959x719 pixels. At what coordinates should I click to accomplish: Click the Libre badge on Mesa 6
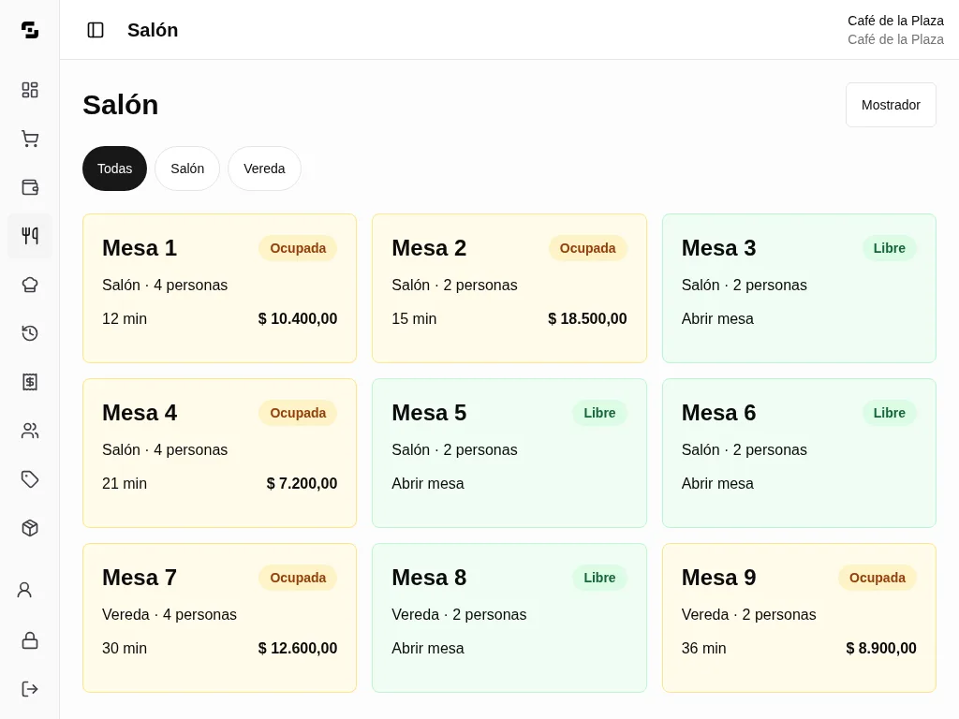pos(890,413)
